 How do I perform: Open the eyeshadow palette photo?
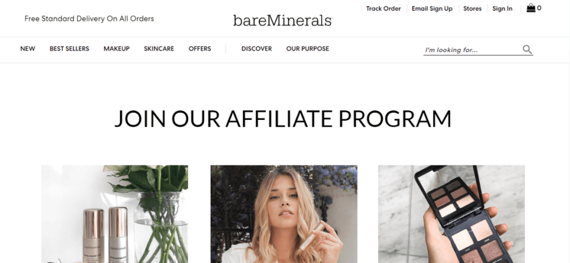451,214
